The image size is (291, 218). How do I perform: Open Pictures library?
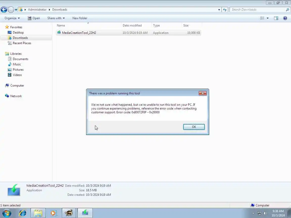pos(18,70)
